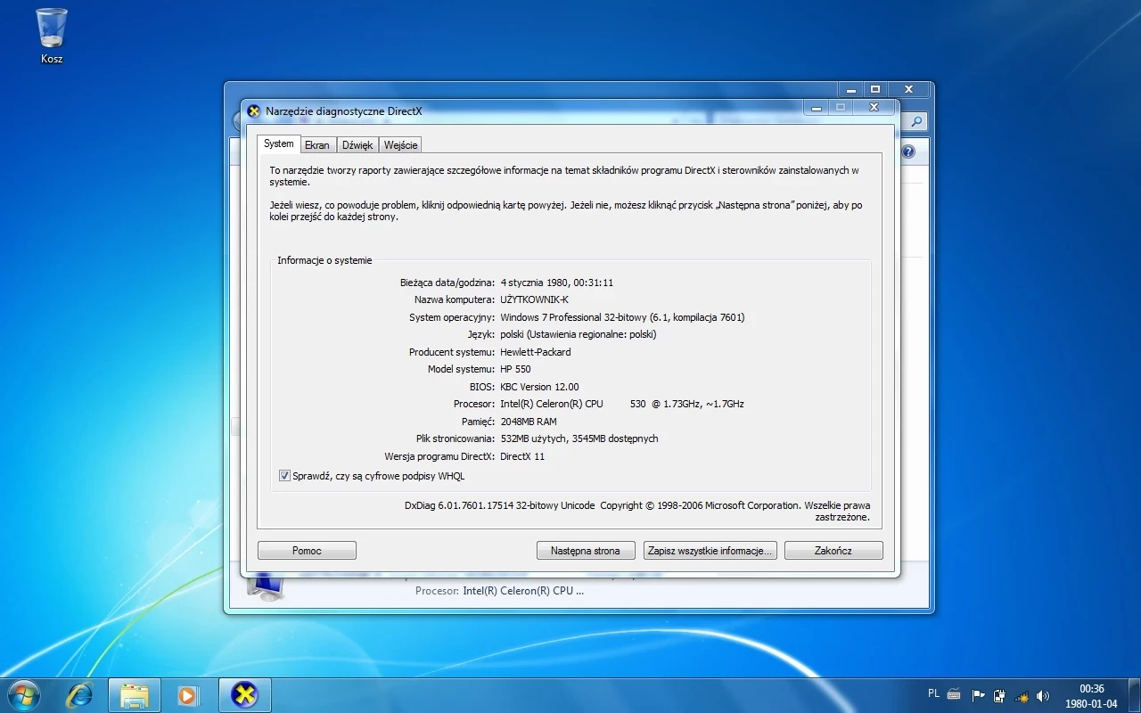Click the on-screen keyboard tray icon

(x=954, y=695)
